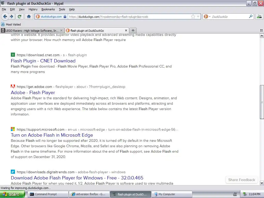Click the duckduckgo.com site identity button

click(51, 16)
